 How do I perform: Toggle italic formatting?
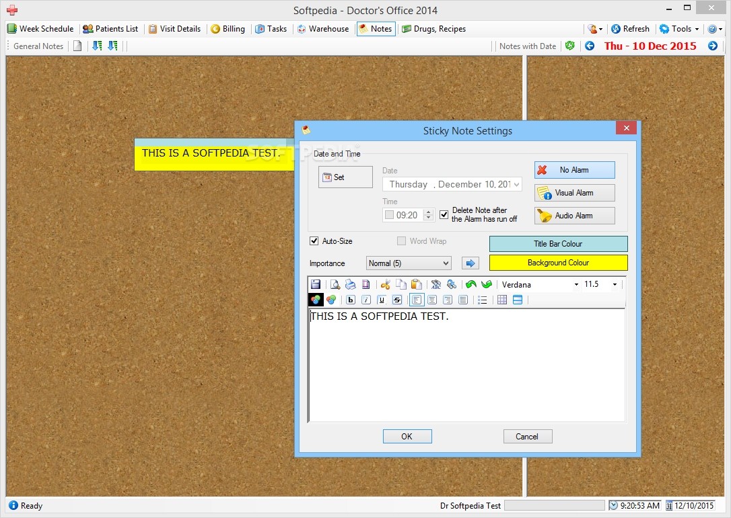(366, 300)
